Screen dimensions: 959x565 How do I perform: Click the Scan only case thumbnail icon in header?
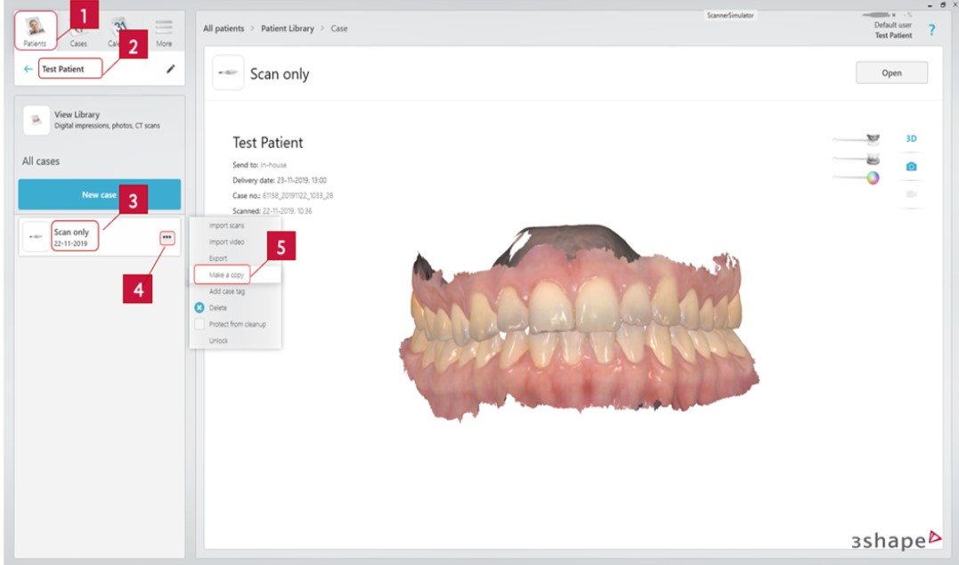pos(228,73)
